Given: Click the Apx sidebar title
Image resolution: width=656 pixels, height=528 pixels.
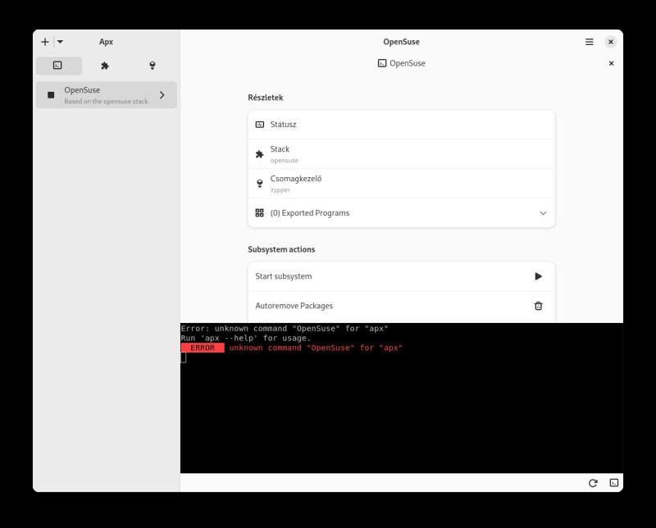Looking at the screenshot, I should pyautogui.click(x=107, y=42).
